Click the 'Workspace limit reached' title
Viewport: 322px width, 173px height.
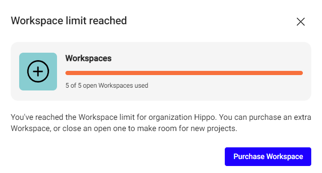tap(69, 21)
